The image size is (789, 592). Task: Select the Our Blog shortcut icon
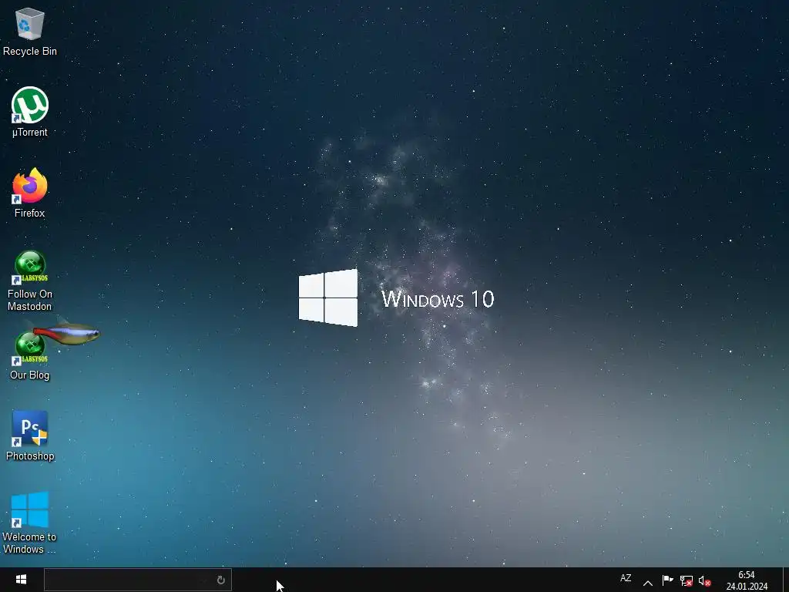tap(30, 356)
